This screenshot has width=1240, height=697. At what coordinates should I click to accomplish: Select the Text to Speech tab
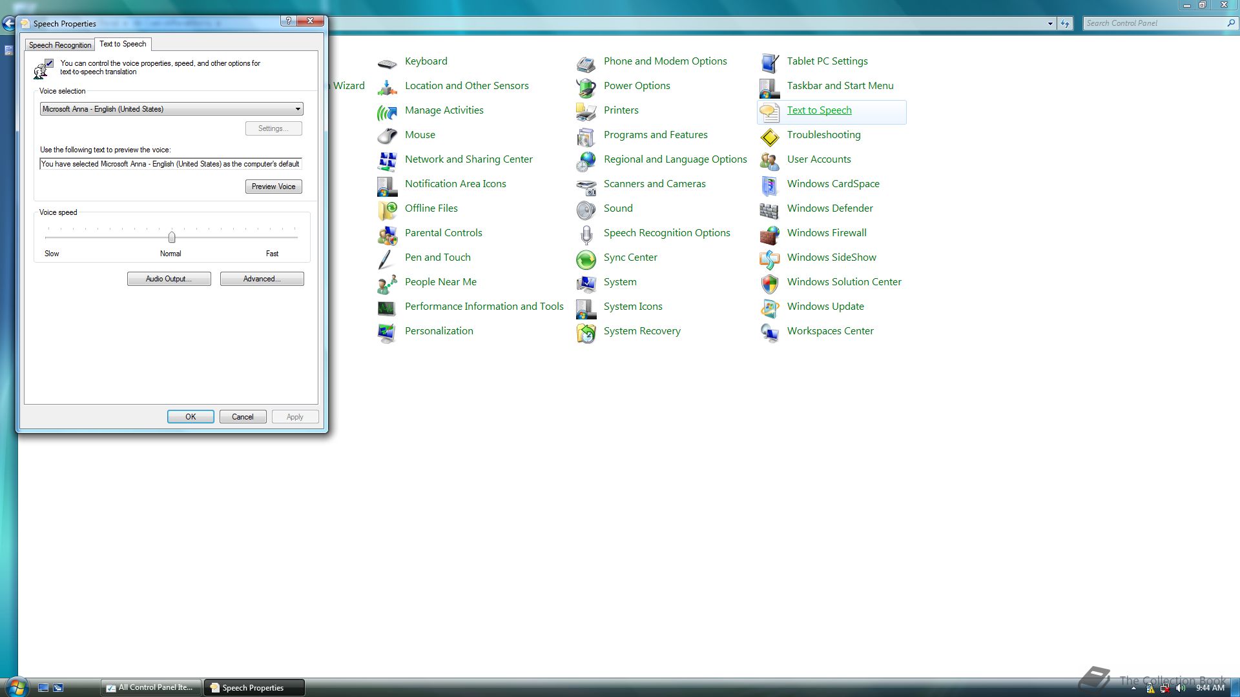tap(123, 44)
